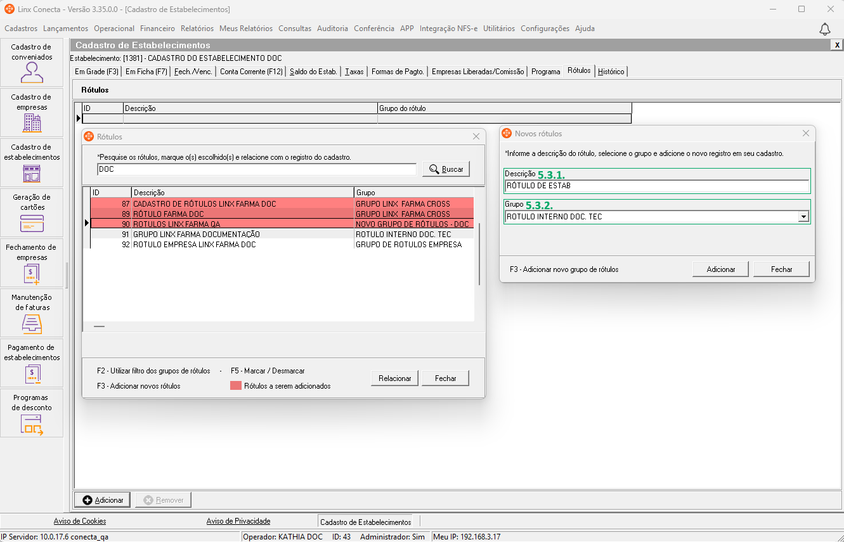This screenshot has height=542, width=844.
Task: Open the Conferência menu
Action: 374,29
